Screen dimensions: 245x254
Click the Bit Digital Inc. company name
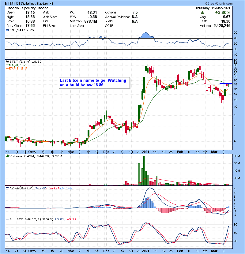point(26,3)
